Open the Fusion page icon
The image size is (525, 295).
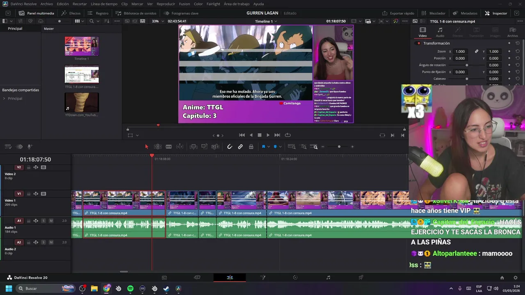click(x=262, y=277)
